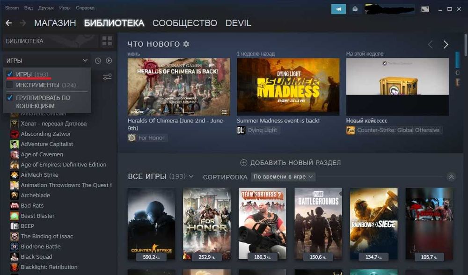Viewport: 468px width, 275px height.
Task: Open the Dead Island cover with 105,7 ч.
Action: point(429,224)
